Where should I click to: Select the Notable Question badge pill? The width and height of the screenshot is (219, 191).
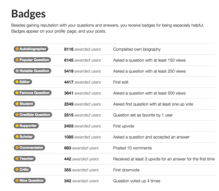(32, 71)
